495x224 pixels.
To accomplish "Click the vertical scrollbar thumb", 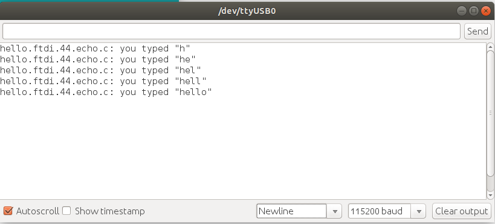I will 490,113.
